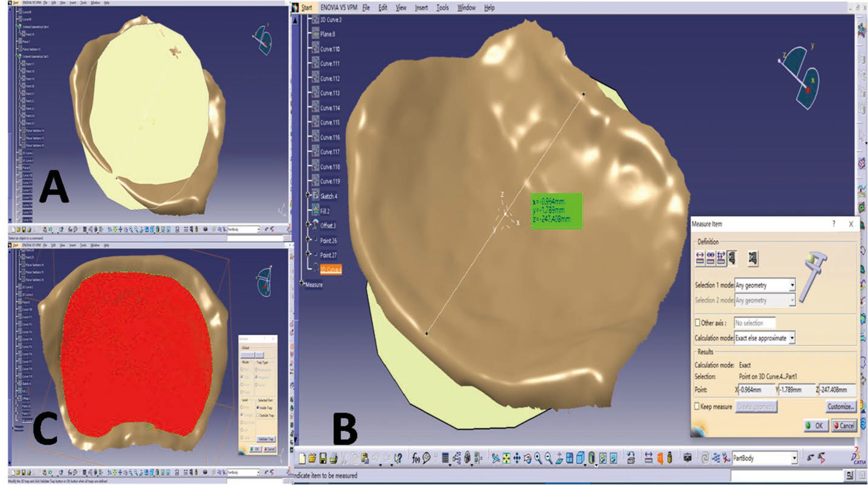Click the Customize... button
868x485 pixels.
pyautogui.click(x=840, y=406)
